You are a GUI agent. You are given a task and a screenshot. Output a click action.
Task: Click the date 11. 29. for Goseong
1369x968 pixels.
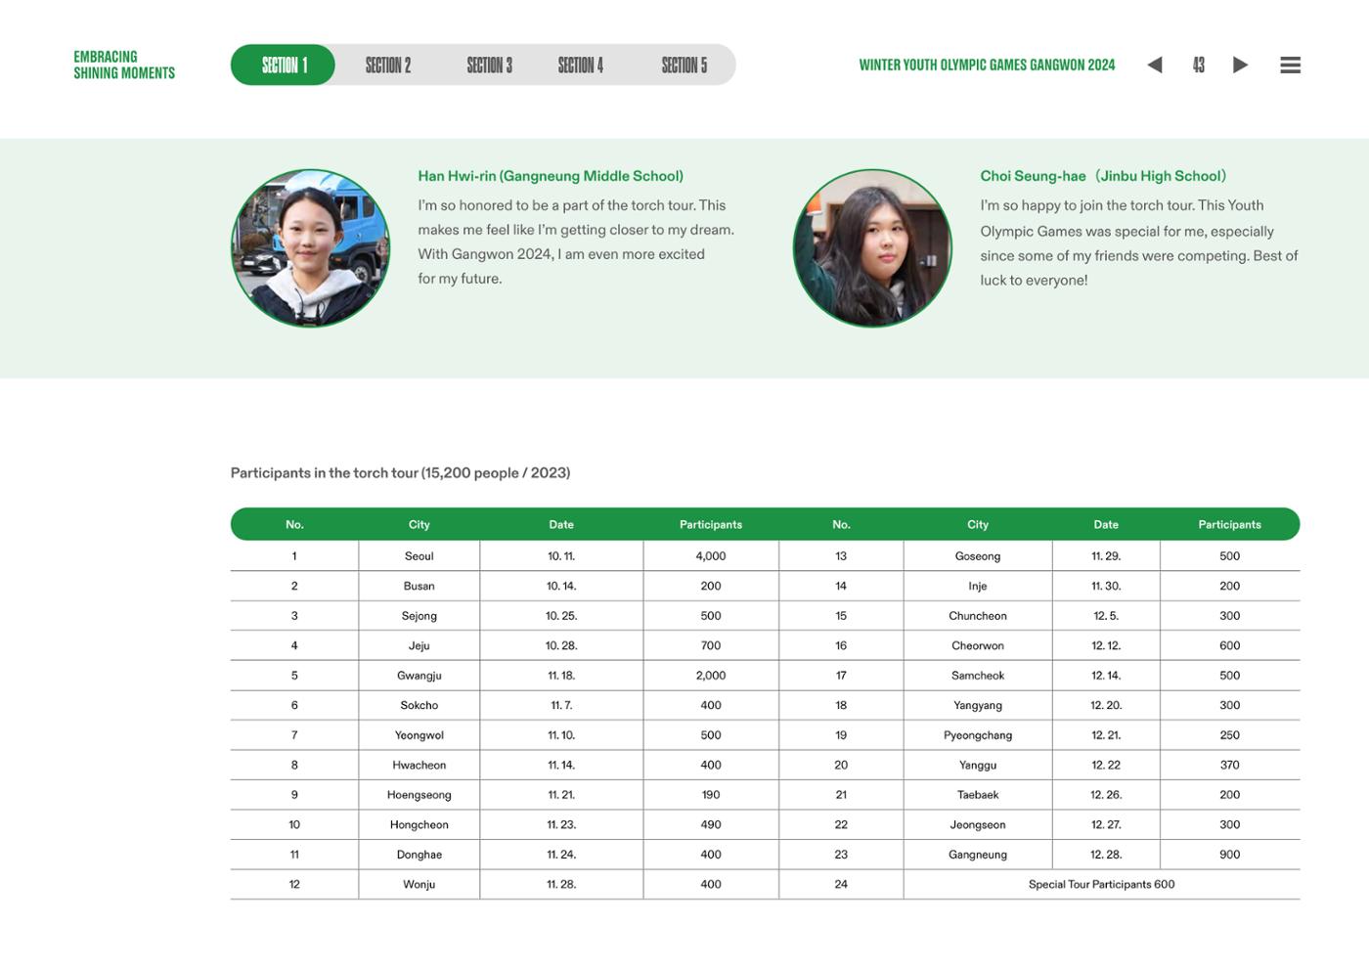[x=1106, y=555]
